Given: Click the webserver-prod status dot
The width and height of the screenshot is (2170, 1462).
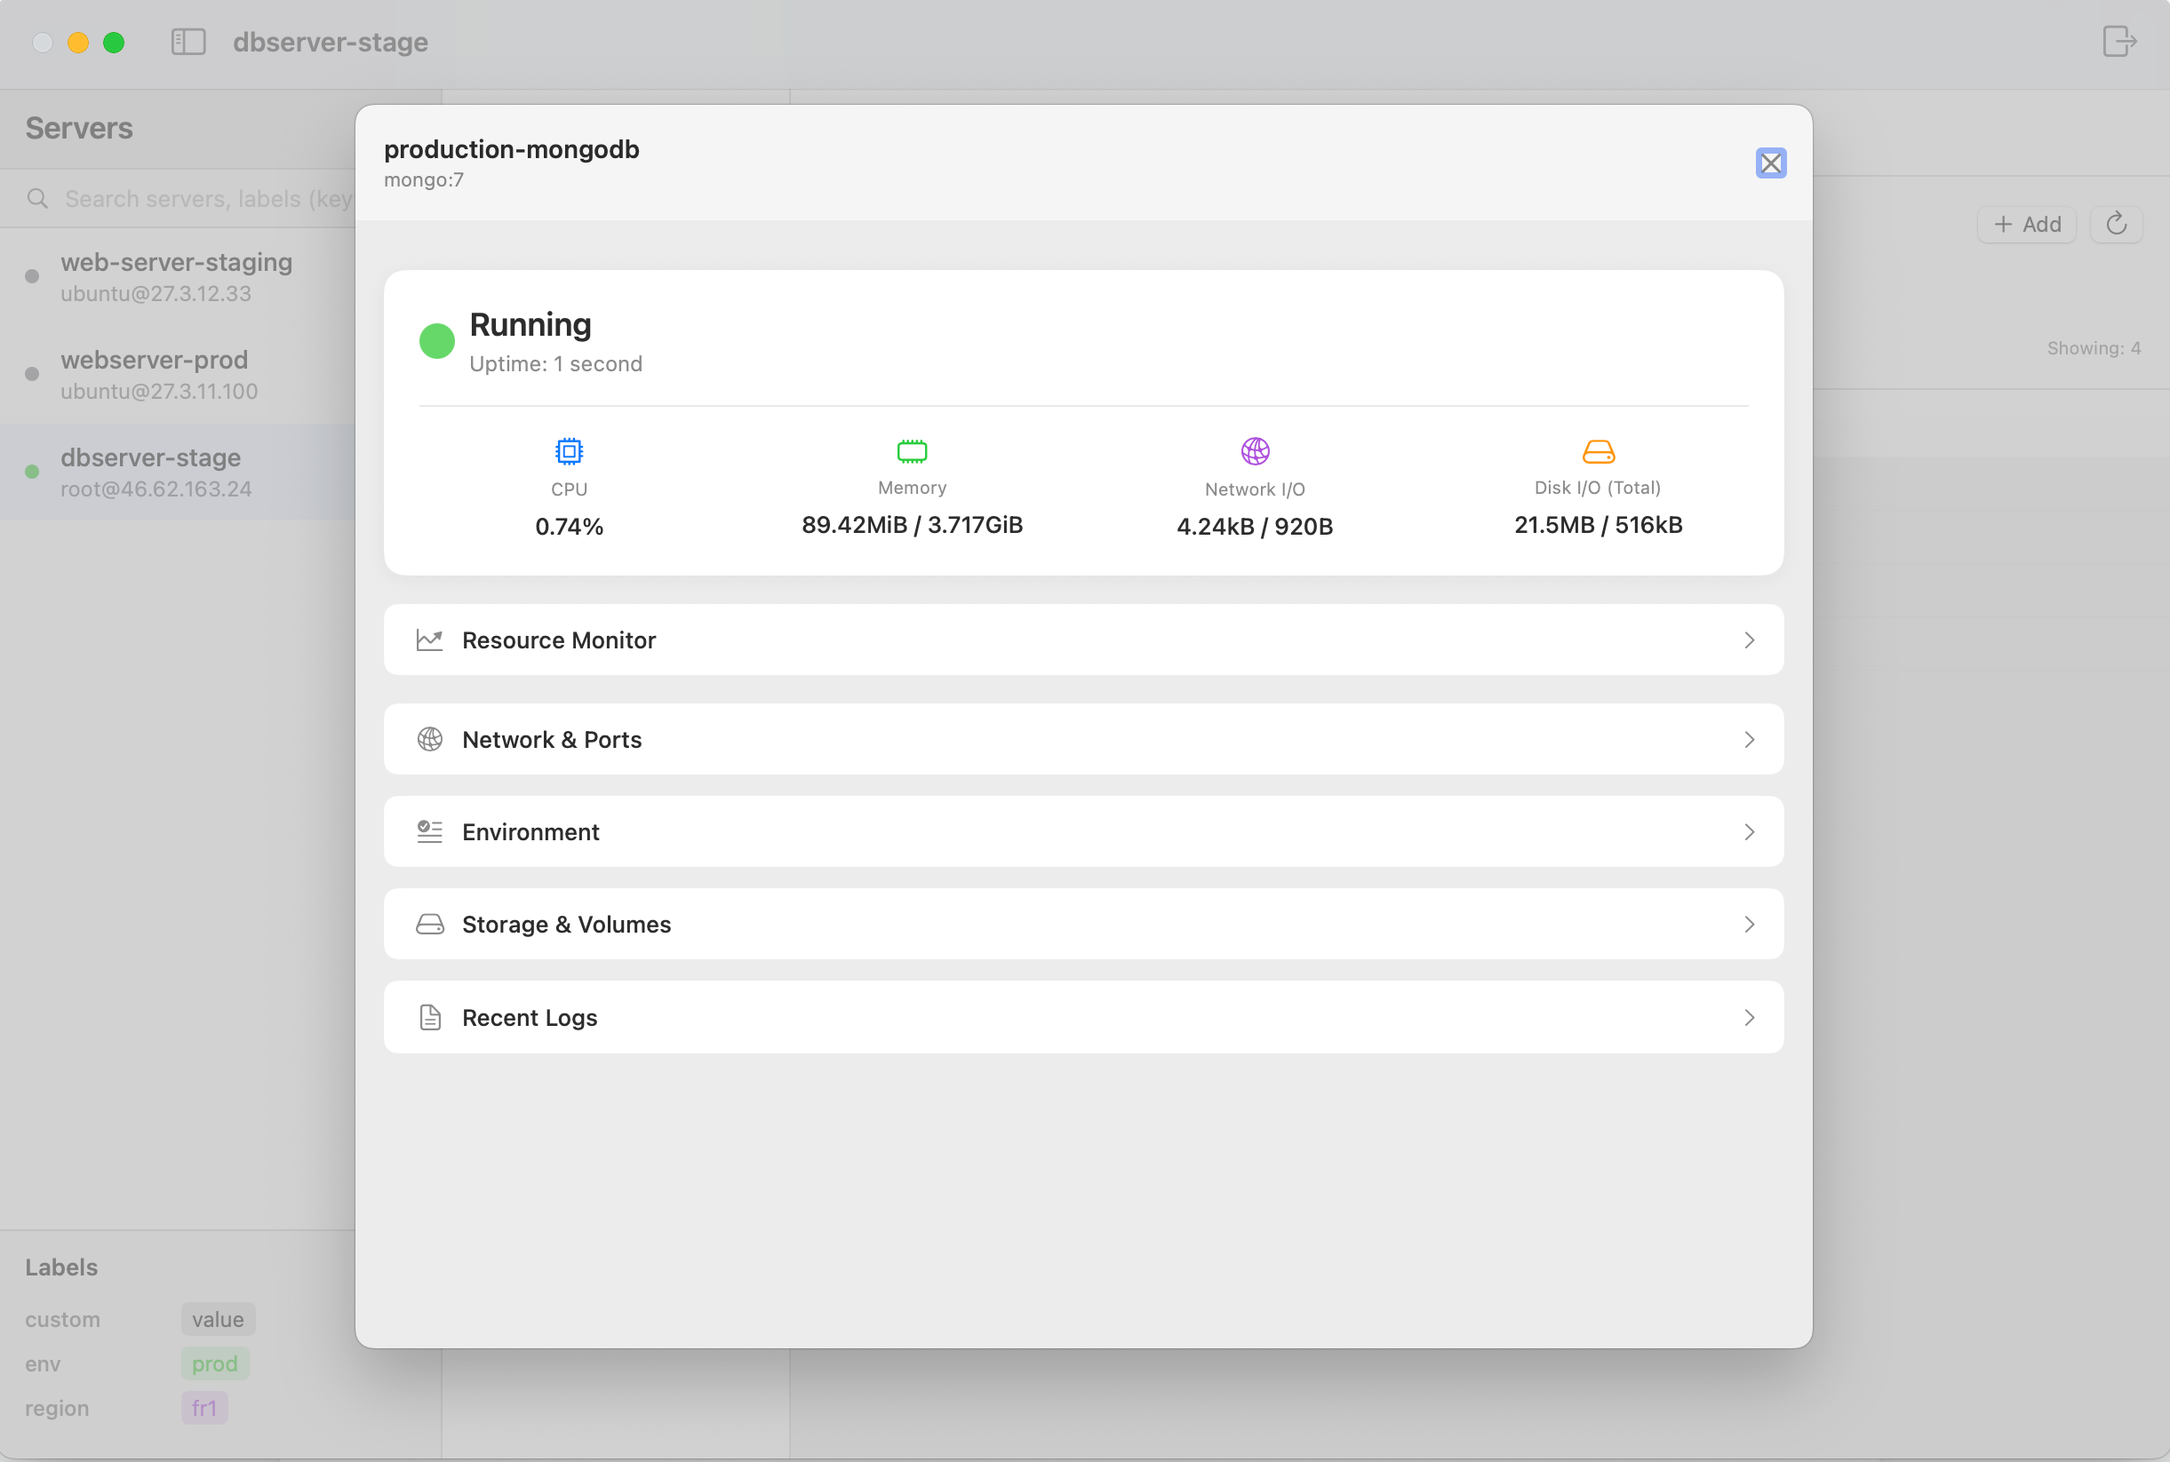Looking at the screenshot, I should (x=32, y=374).
